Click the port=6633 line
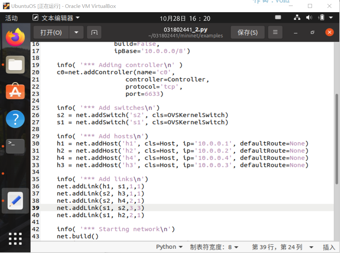Image resolution: width=340 pixels, height=253 pixels. (x=144, y=94)
